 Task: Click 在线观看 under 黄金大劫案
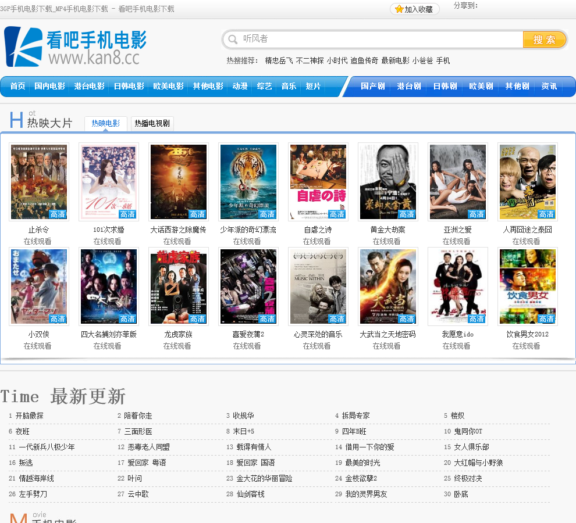(x=386, y=242)
